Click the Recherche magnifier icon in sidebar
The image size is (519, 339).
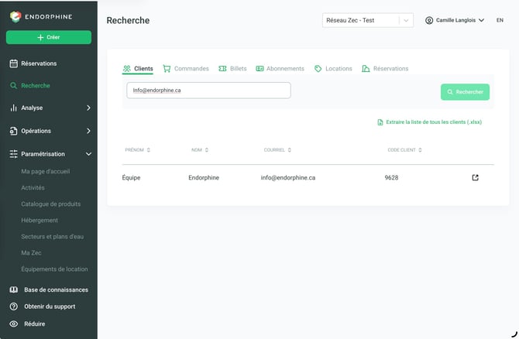coord(13,86)
